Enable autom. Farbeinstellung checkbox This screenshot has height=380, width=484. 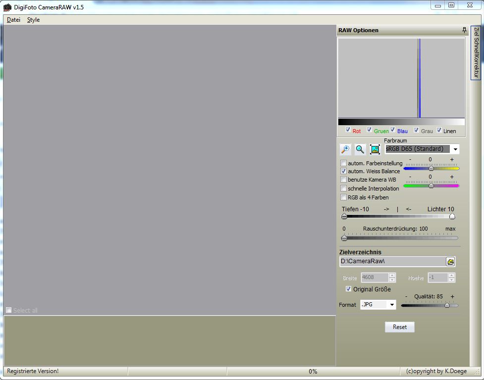[344, 163]
